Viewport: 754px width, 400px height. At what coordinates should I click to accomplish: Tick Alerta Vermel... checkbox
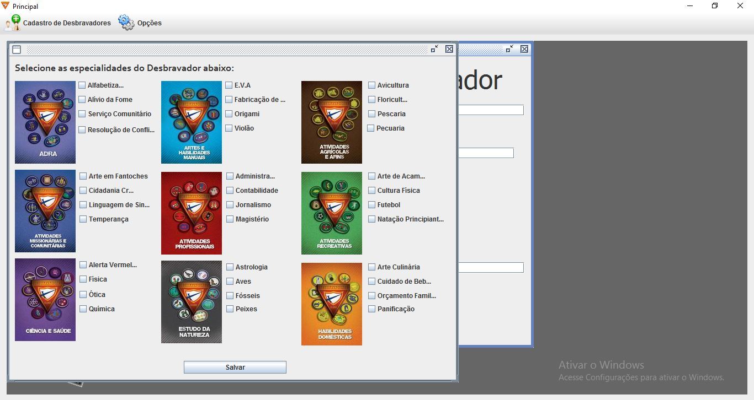click(83, 265)
